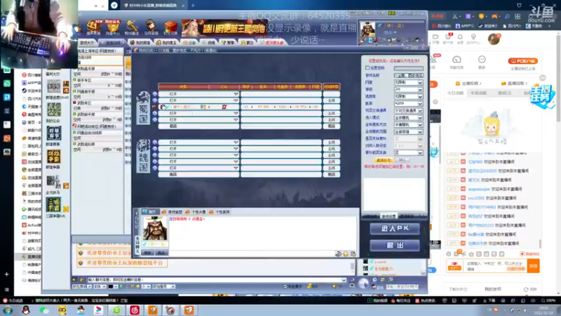Open the 道具商城 item shop icon
Image resolution: width=561 pixels, height=316 pixels.
(x=93, y=27)
